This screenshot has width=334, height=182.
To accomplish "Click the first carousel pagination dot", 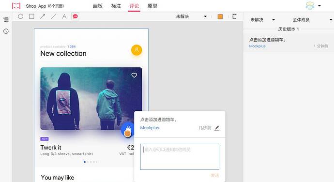I will (x=85, y=162).
